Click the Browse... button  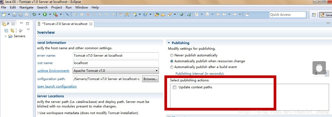point(150,79)
